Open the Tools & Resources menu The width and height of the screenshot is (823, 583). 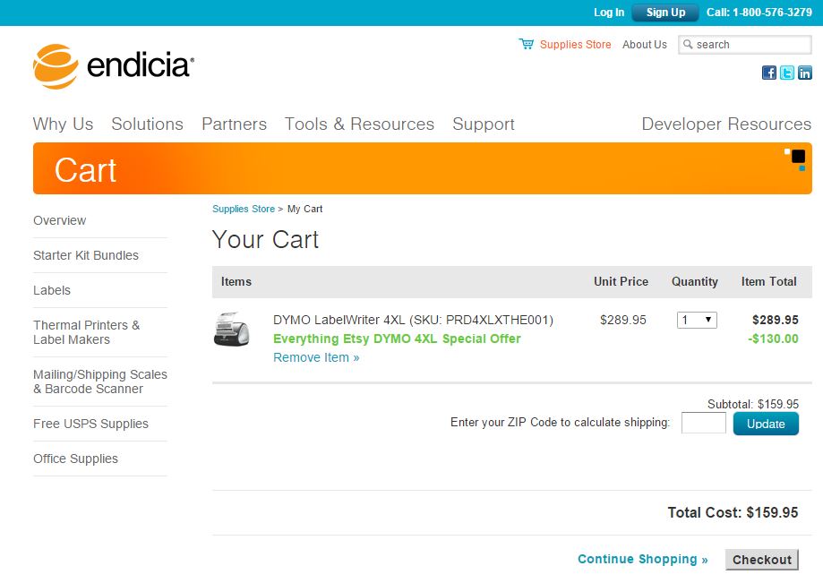click(x=359, y=124)
